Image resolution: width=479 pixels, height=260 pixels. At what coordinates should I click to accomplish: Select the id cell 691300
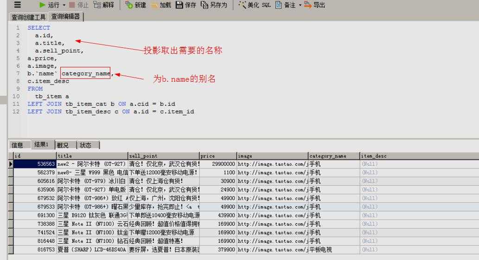pos(35,215)
